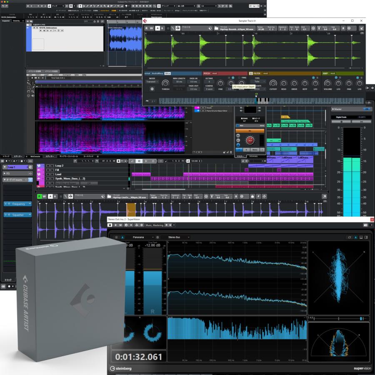Click the settings gear after Chord Pads tab
Viewport: 375px width, 375px height.
[97, 156]
